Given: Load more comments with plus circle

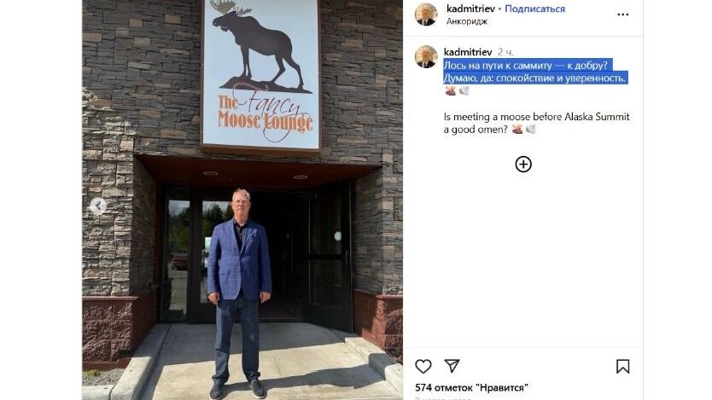Looking at the screenshot, I should pos(523,164).
